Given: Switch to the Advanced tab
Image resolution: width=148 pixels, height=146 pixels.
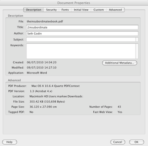Looking at the screenshot, I should point(115,10).
